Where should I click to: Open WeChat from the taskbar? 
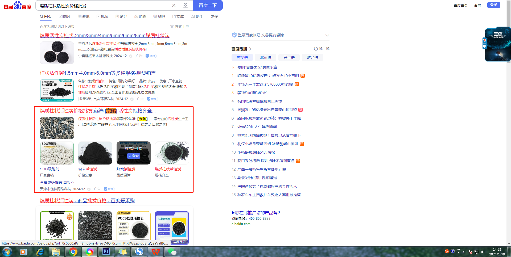pyautogui.click(x=172, y=252)
